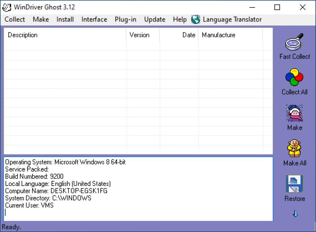Viewport: 316px width, 232px height.
Task: Click the Make icon in sidebar
Action: point(294,113)
